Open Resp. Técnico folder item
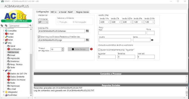This screenshot has height=99, width=189. [x=15, y=64]
